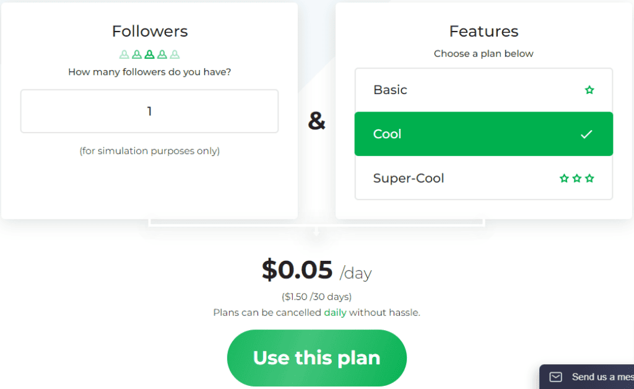Click the followers count input field

click(150, 111)
